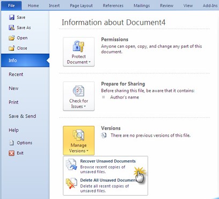Click the Versions heading
The width and height of the screenshot is (219, 199).
point(111,128)
